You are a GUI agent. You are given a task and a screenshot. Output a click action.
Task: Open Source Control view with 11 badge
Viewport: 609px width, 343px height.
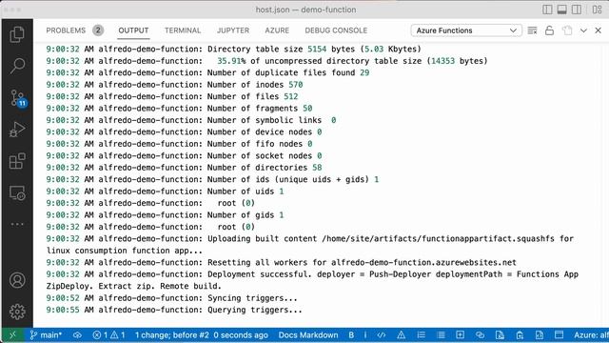coord(17,97)
